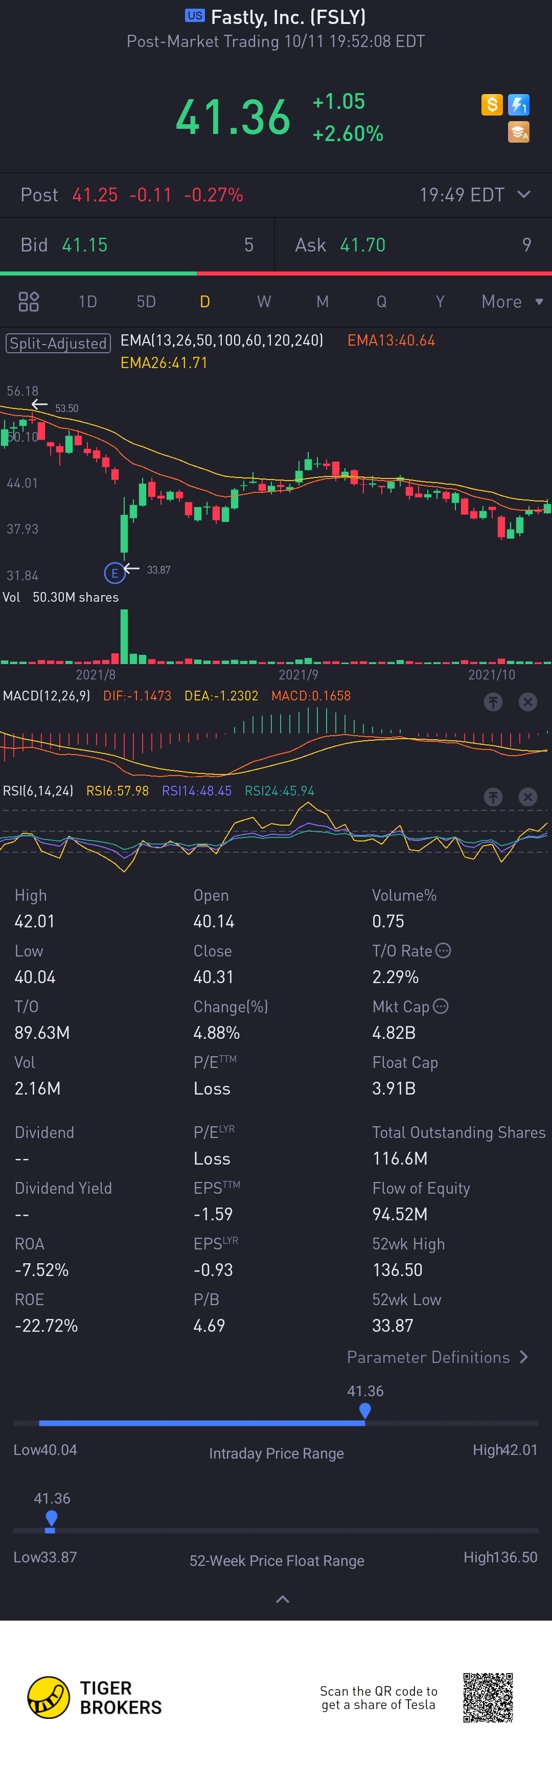The image size is (552, 1775).
Task: Tap the Mkt Cap value 4.82B
Action: click(x=394, y=1032)
